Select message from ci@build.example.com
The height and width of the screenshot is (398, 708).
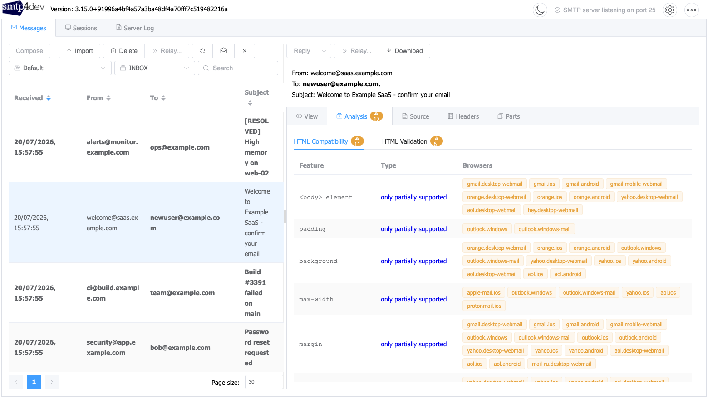(x=146, y=293)
